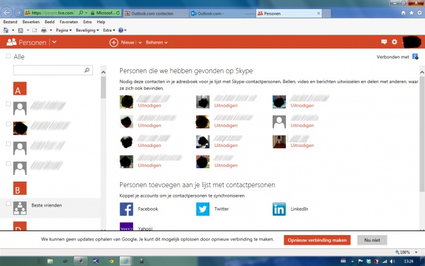Check the second contact with photo under A
The image size is (425, 266).
pos(8,124)
